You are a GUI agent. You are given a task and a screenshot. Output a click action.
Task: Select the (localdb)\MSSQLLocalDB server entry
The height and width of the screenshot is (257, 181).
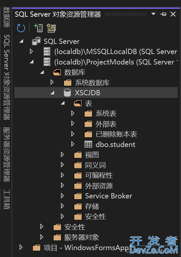[116, 52]
